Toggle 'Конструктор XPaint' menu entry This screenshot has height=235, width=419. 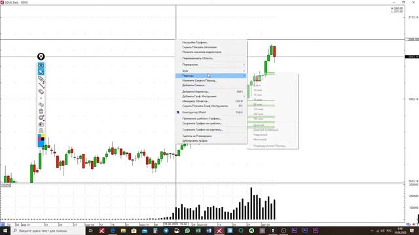(x=211, y=112)
